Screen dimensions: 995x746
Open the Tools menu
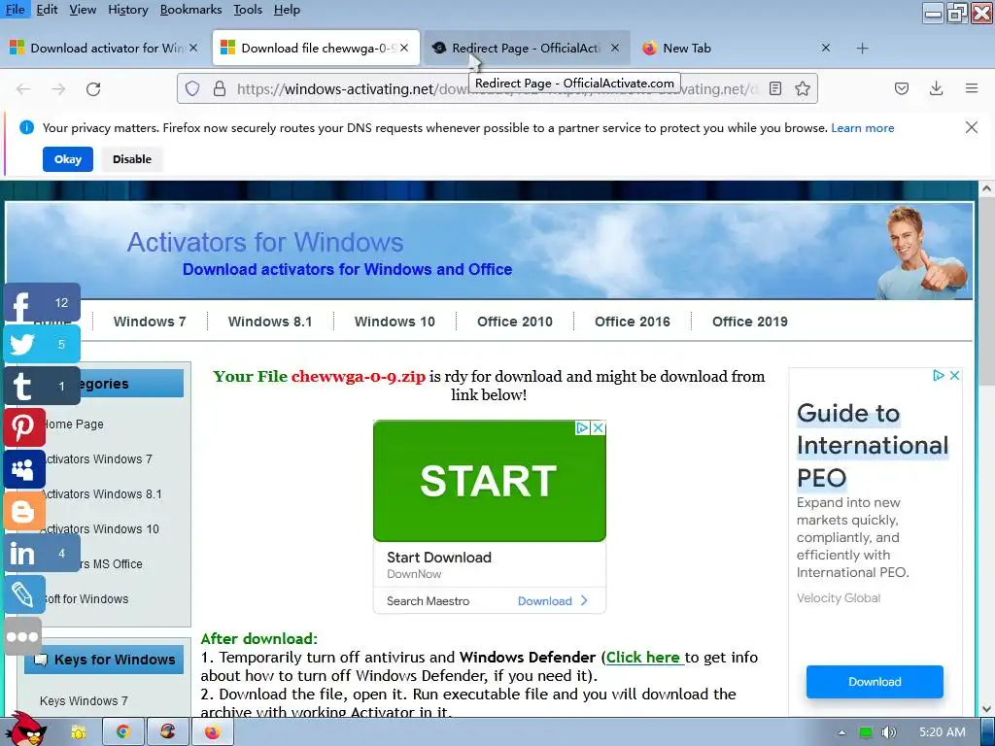(248, 10)
